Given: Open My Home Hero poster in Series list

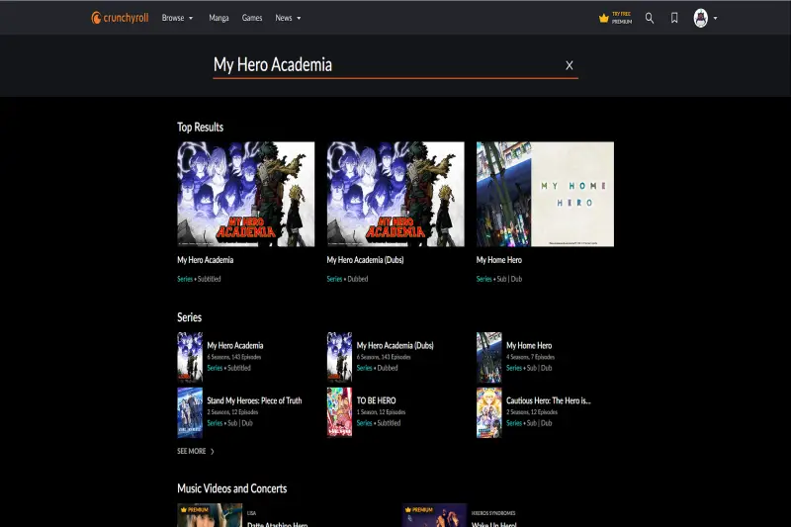Looking at the screenshot, I should pos(489,357).
